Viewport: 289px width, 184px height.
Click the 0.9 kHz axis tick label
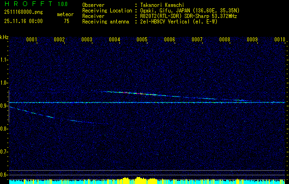[4, 106]
